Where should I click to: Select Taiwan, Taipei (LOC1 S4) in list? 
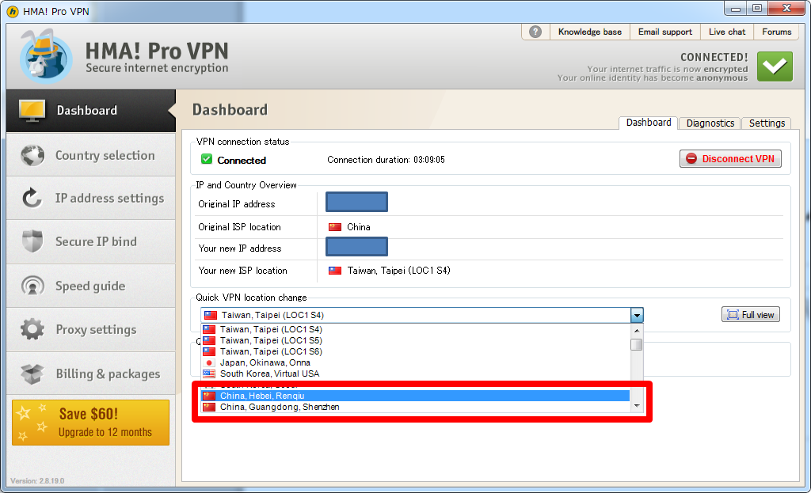click(x=415, y=329)
